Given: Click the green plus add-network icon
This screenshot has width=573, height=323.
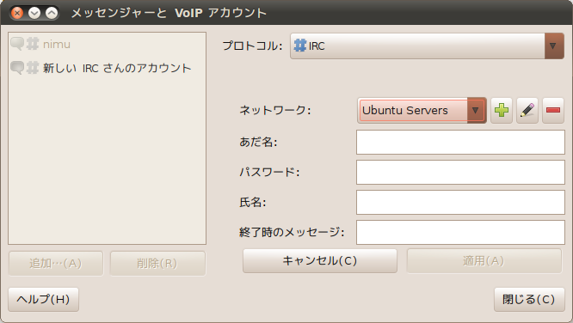Looking at the screenshot, I should click(502, 110).
